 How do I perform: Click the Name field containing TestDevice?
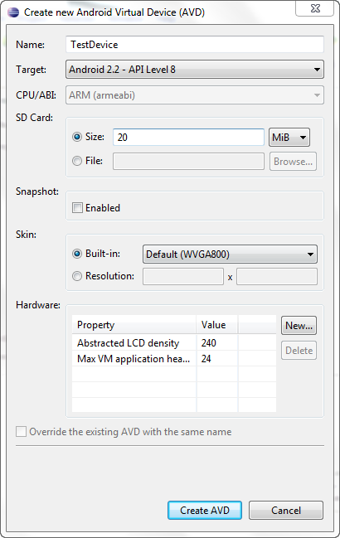point(195,45)
